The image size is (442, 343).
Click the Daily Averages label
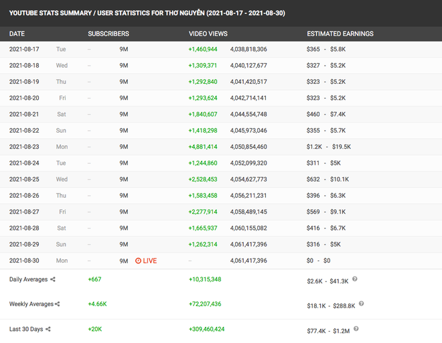29,279
